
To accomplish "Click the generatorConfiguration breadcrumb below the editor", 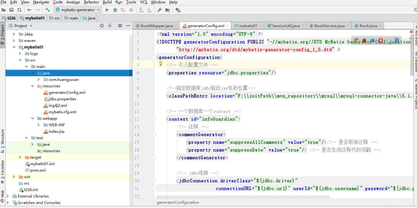I will point(178,202).
